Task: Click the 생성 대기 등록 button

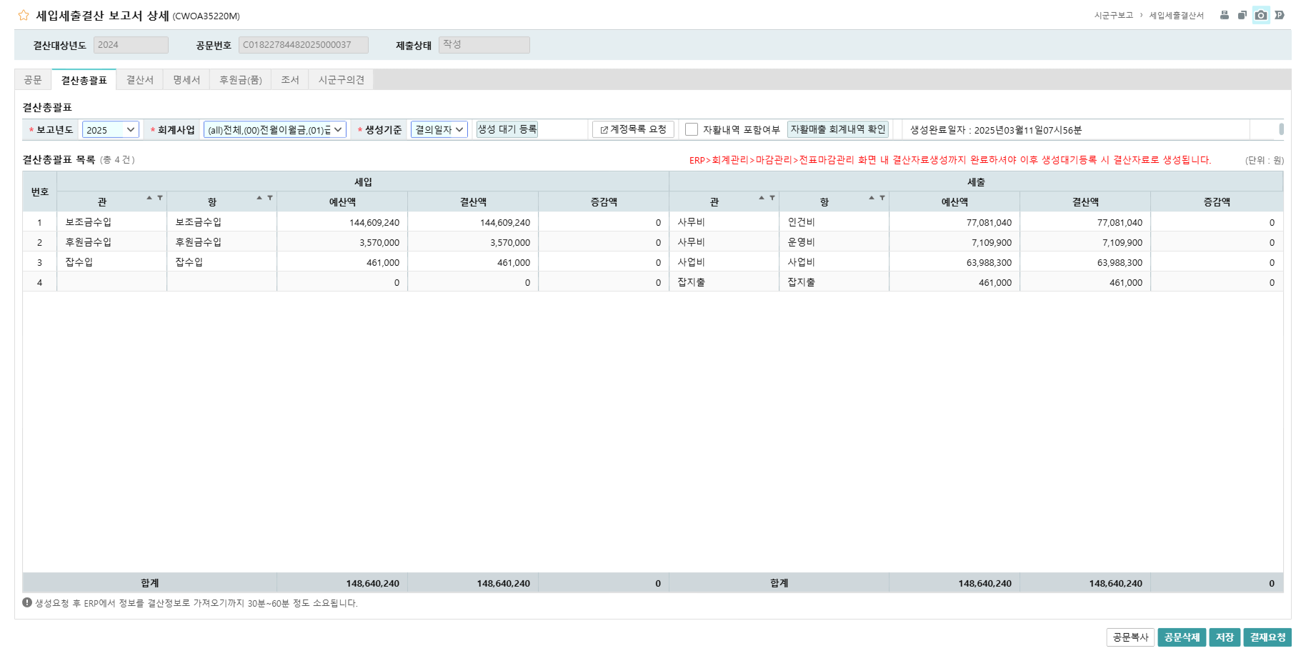Action: (507, 129)
